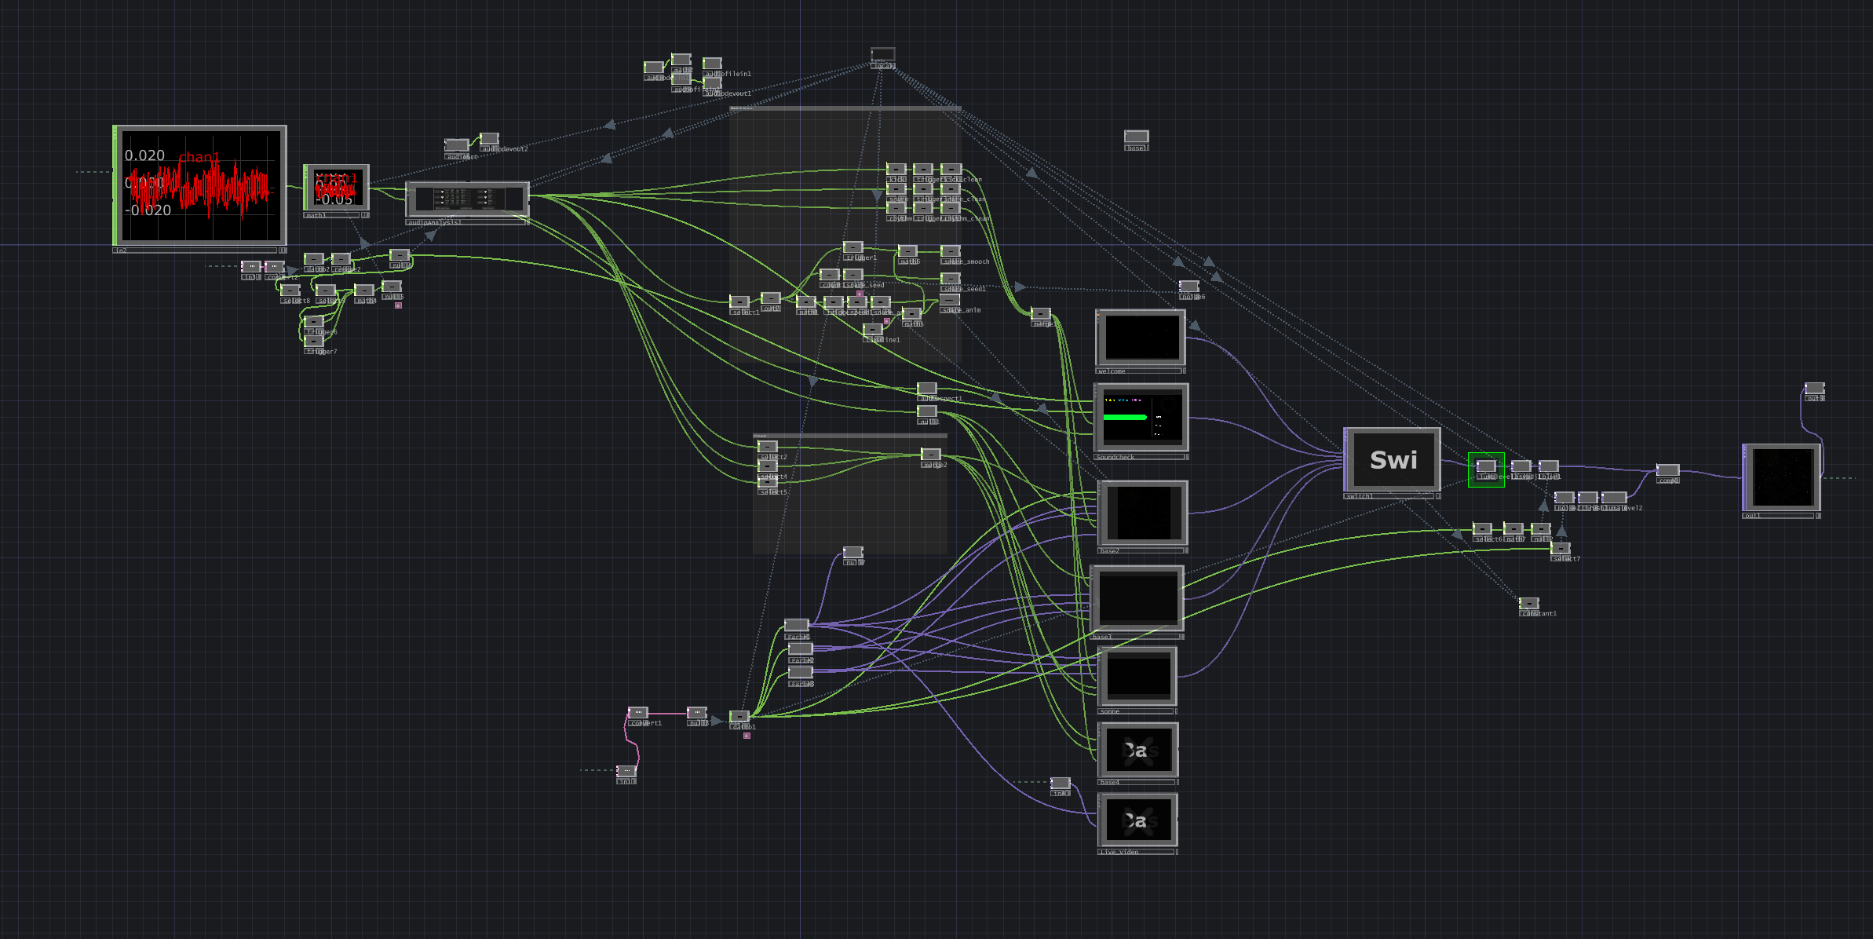Toggle the math3 node viewer flag
Screen dimensions: 1873x939
365,215
